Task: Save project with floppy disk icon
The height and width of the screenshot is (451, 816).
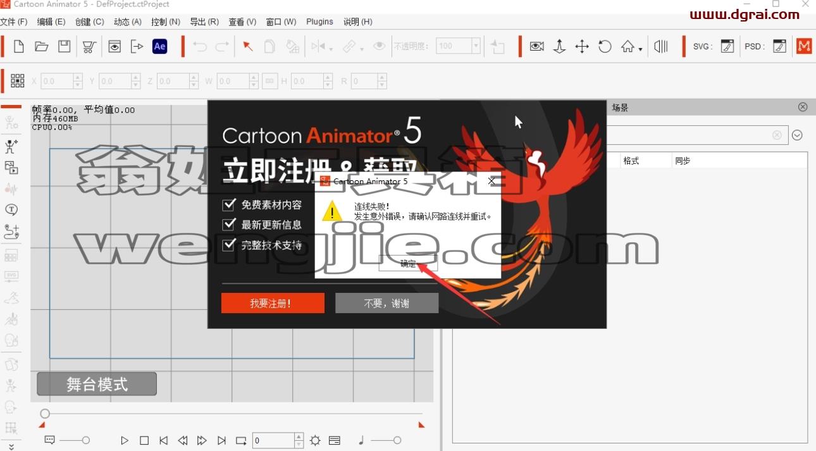Action: (x=64, y=46)
